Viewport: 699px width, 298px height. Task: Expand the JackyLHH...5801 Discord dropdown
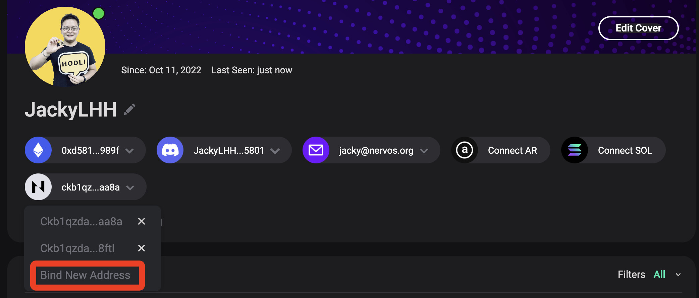(x=275, y=151)
